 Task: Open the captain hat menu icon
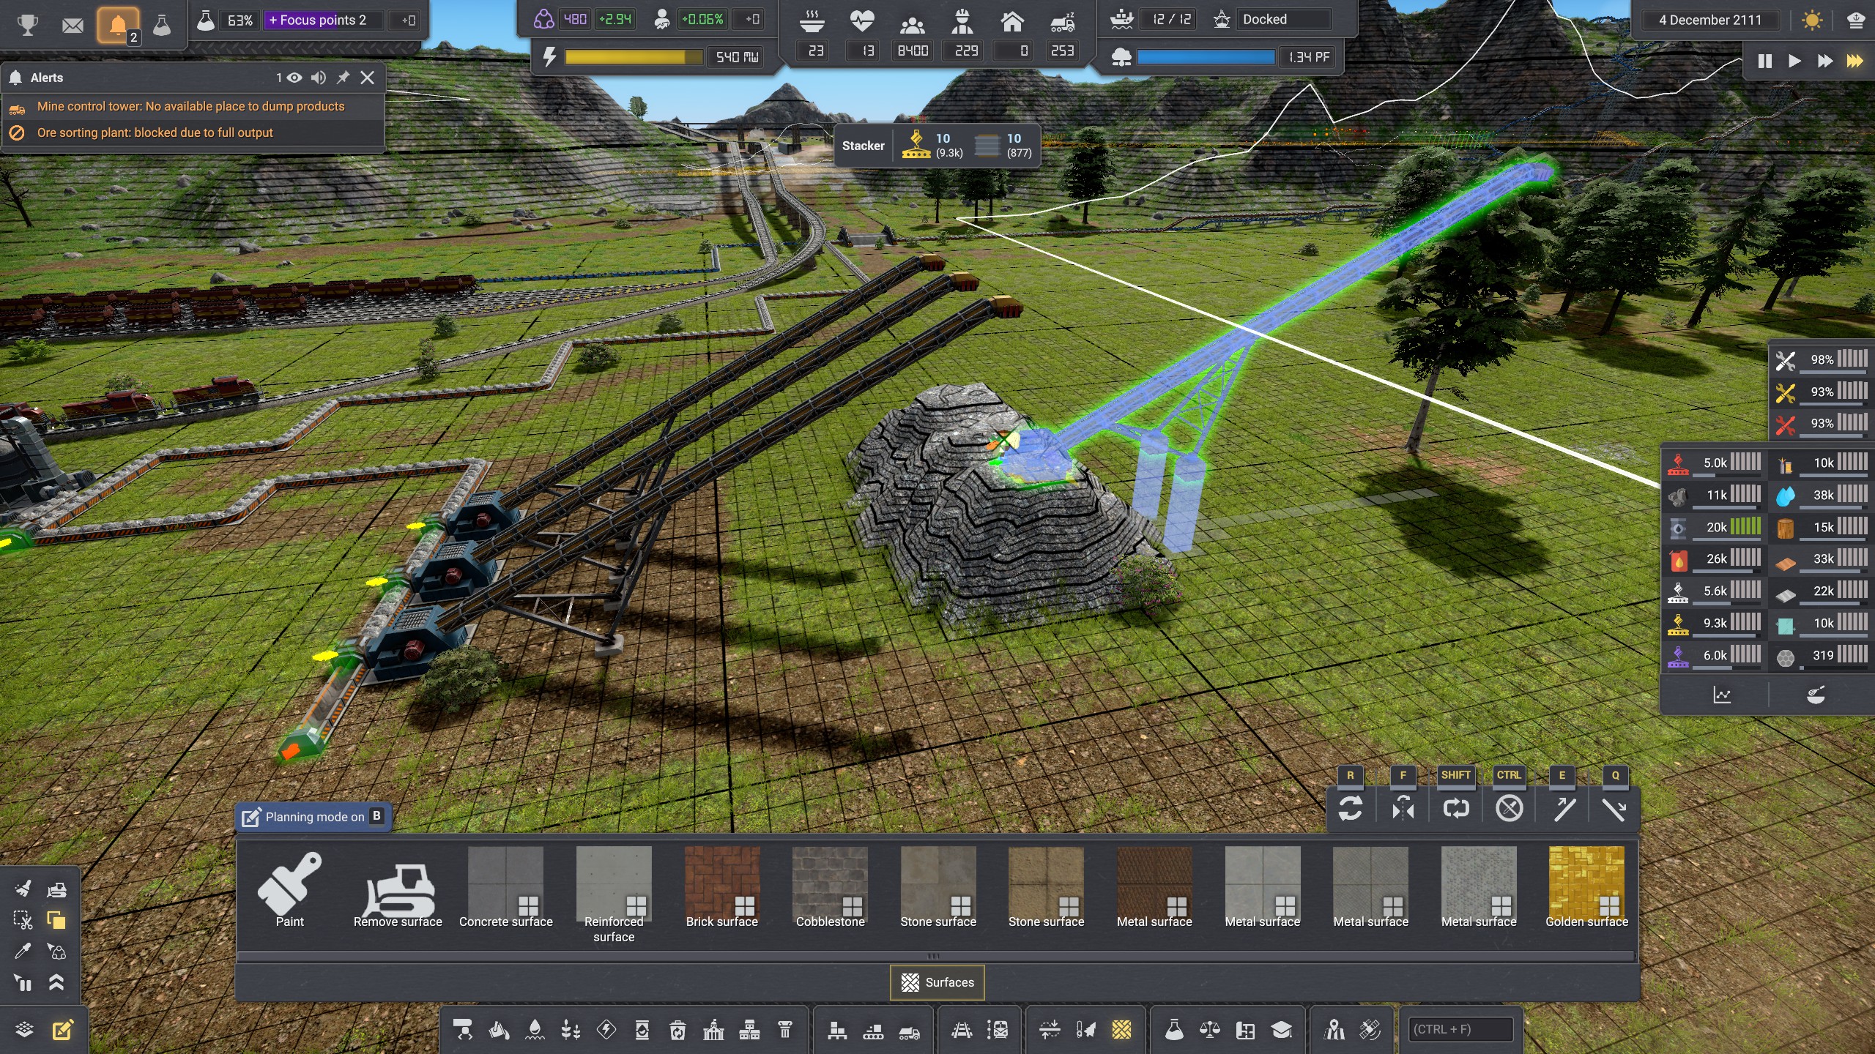click(x=1855, y=20)
